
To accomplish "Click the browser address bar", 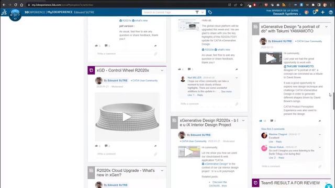I will 128,5.
